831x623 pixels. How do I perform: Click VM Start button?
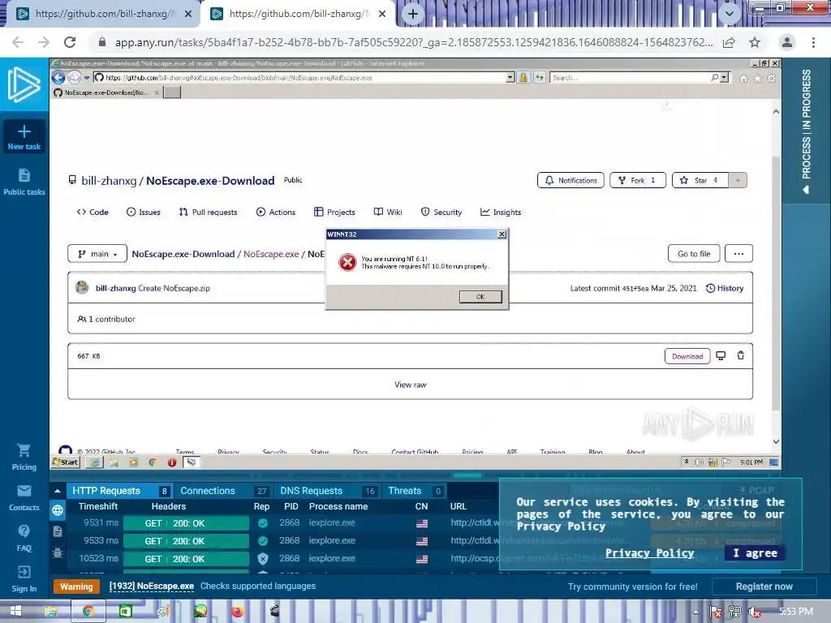point(66,462)
